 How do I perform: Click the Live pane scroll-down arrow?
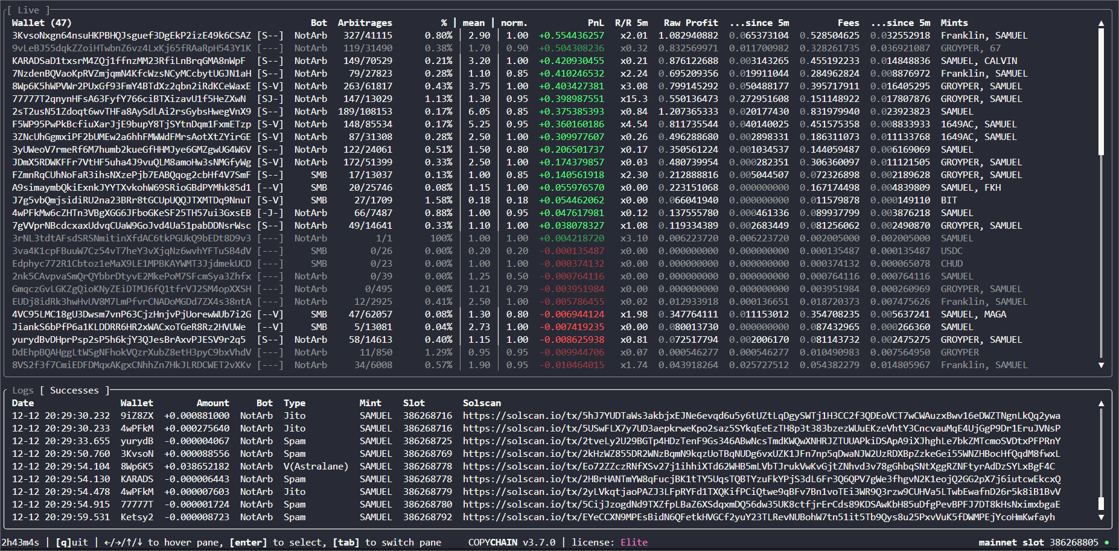coord(1101,365)
